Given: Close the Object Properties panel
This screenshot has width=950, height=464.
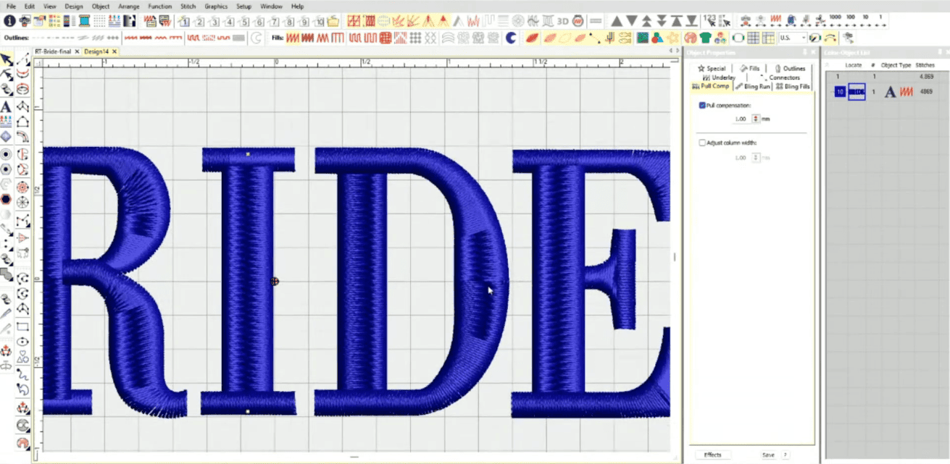Looking at the screenshot, I should pos(813,52).
